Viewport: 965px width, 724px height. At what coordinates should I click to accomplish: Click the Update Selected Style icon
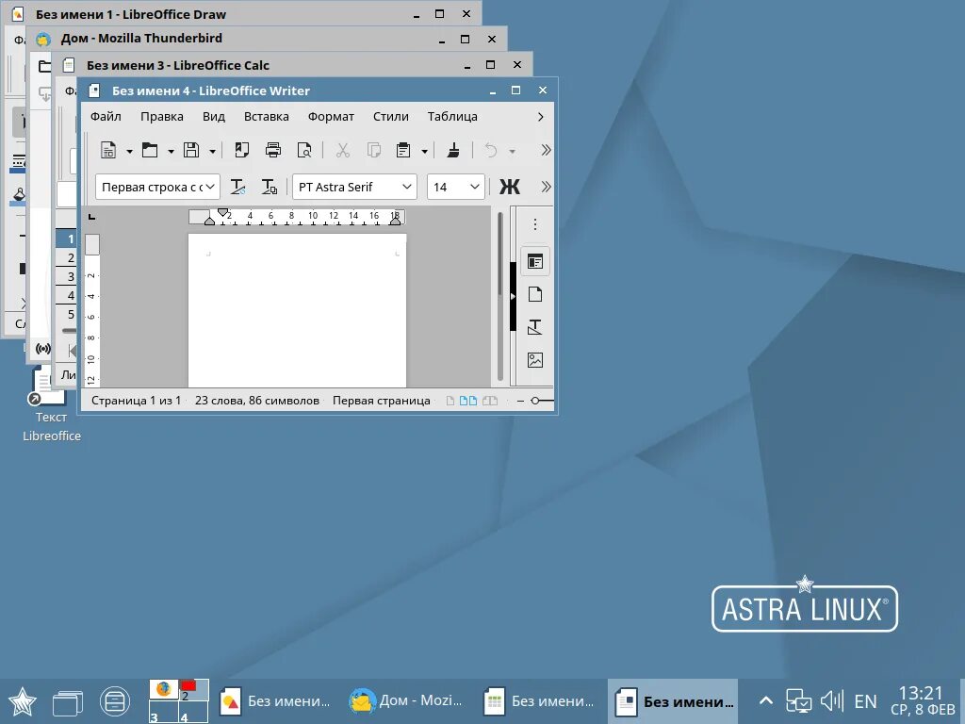(x=237, y=187)
